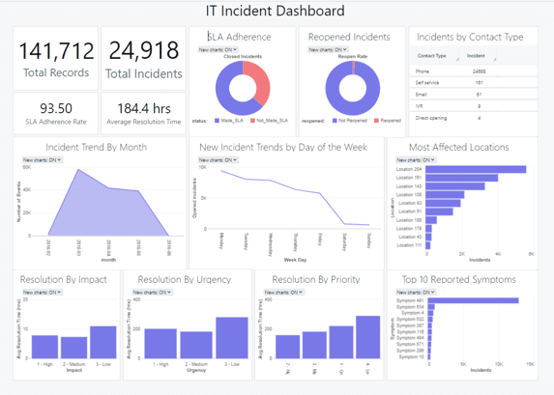Click the Location 204 bar

coord(476,169)
